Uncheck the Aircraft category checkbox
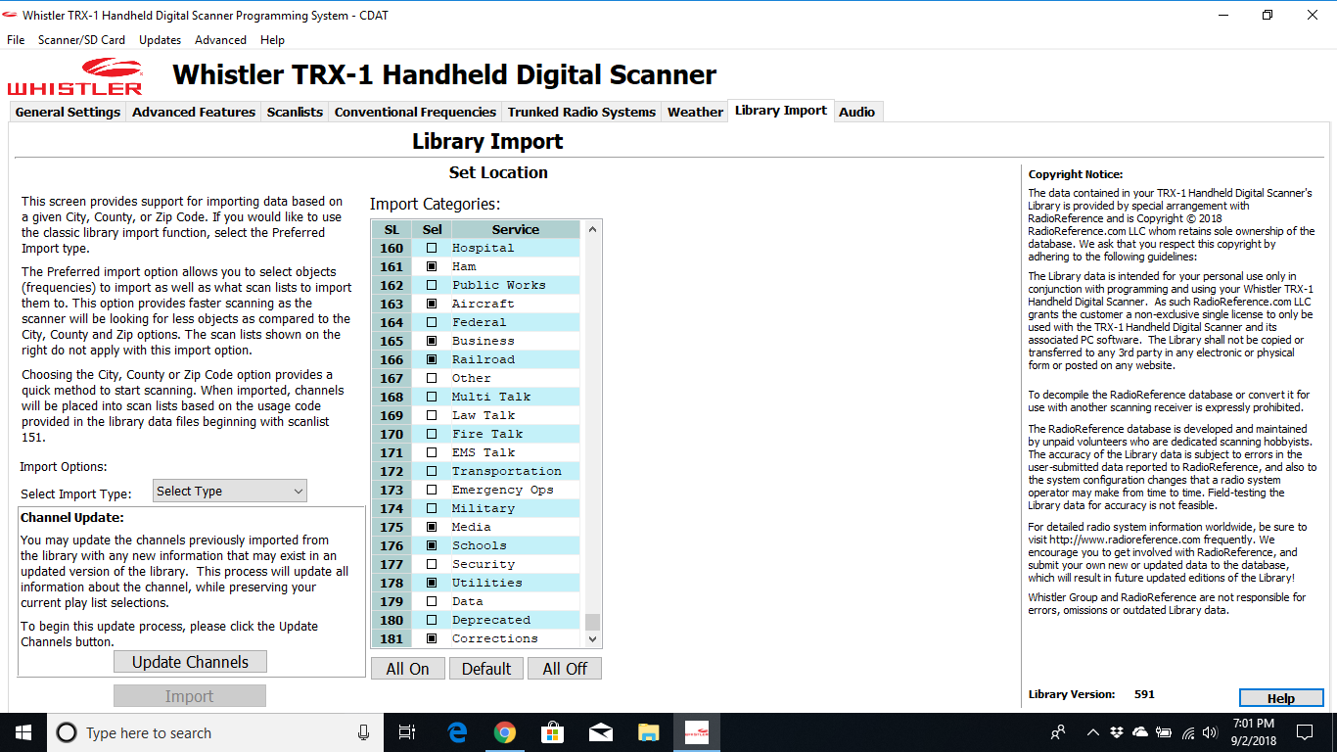 (432, 304)
